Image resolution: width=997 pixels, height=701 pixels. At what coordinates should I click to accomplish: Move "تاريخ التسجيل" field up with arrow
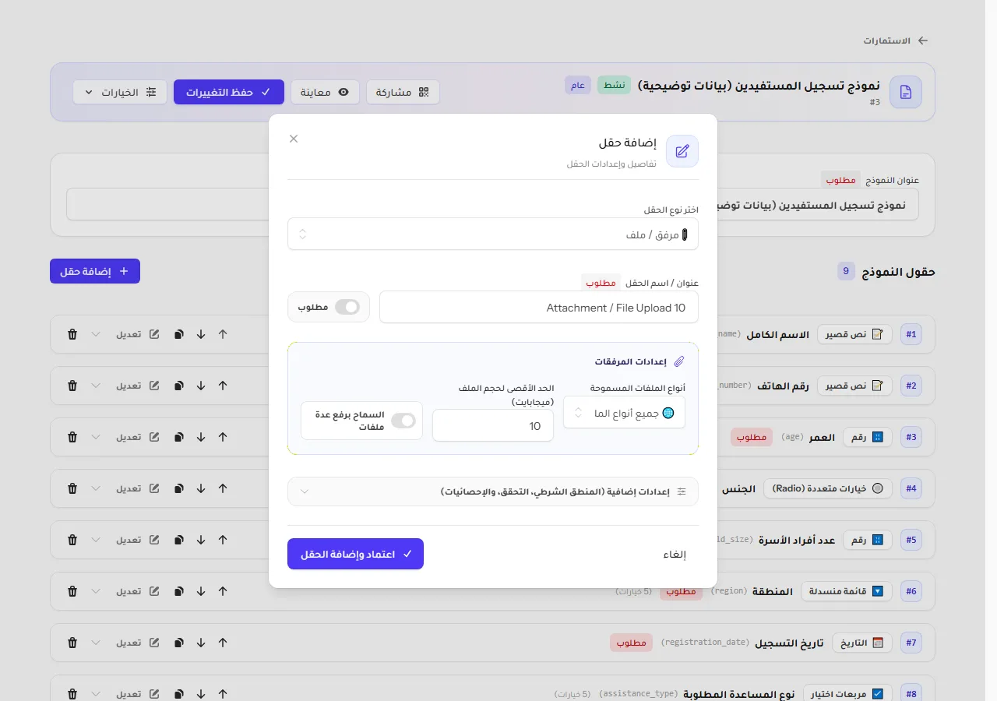point(223,643)
